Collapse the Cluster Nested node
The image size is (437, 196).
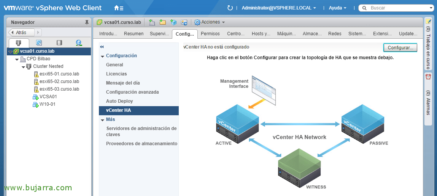tap(24, 67)
